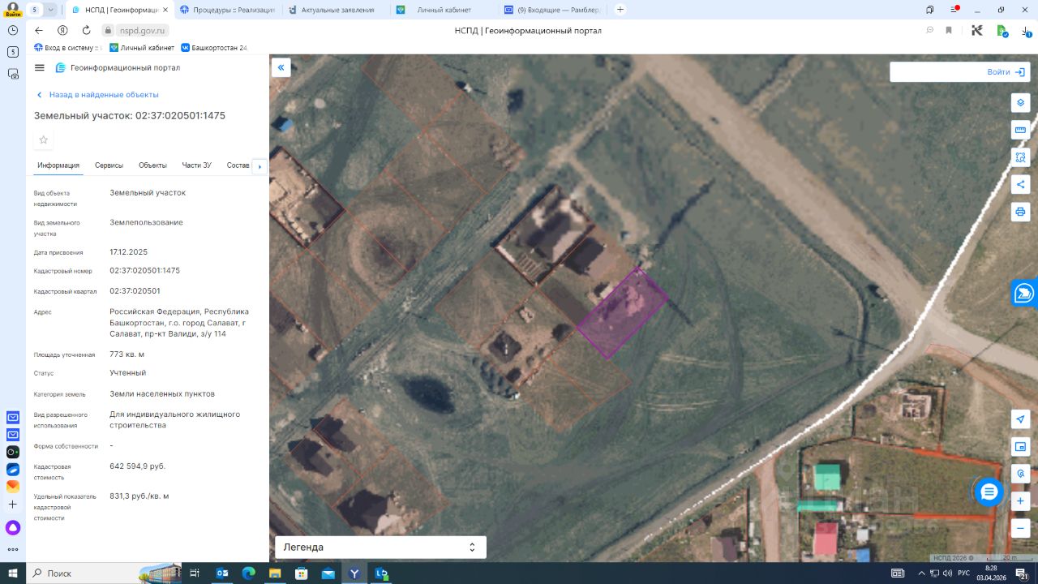The height and width of the screenshot is (584, 1038).
Task: Print the map with printer icon
Action: pos(1020,212)
